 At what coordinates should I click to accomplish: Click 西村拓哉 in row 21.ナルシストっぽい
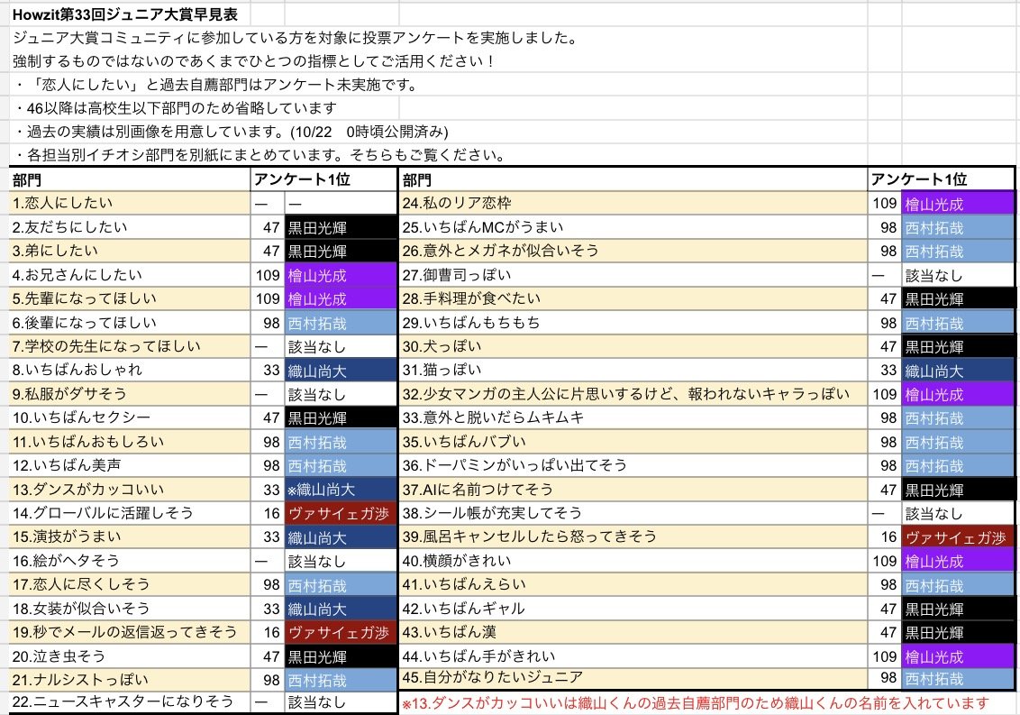pos(341,680)
